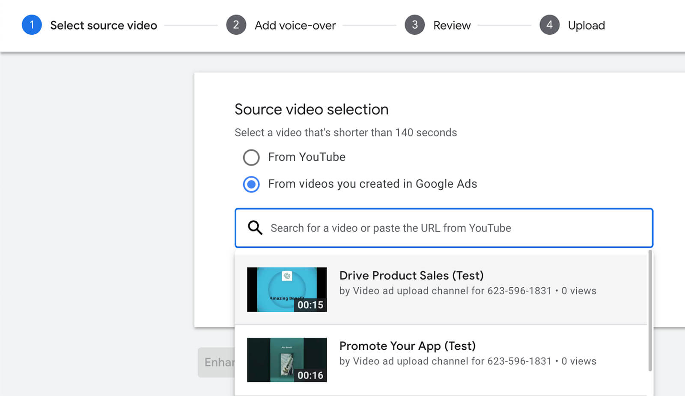Viewport: 685px width, 396px height.
Task: Go to the Review step
Action: click(452, 25)
